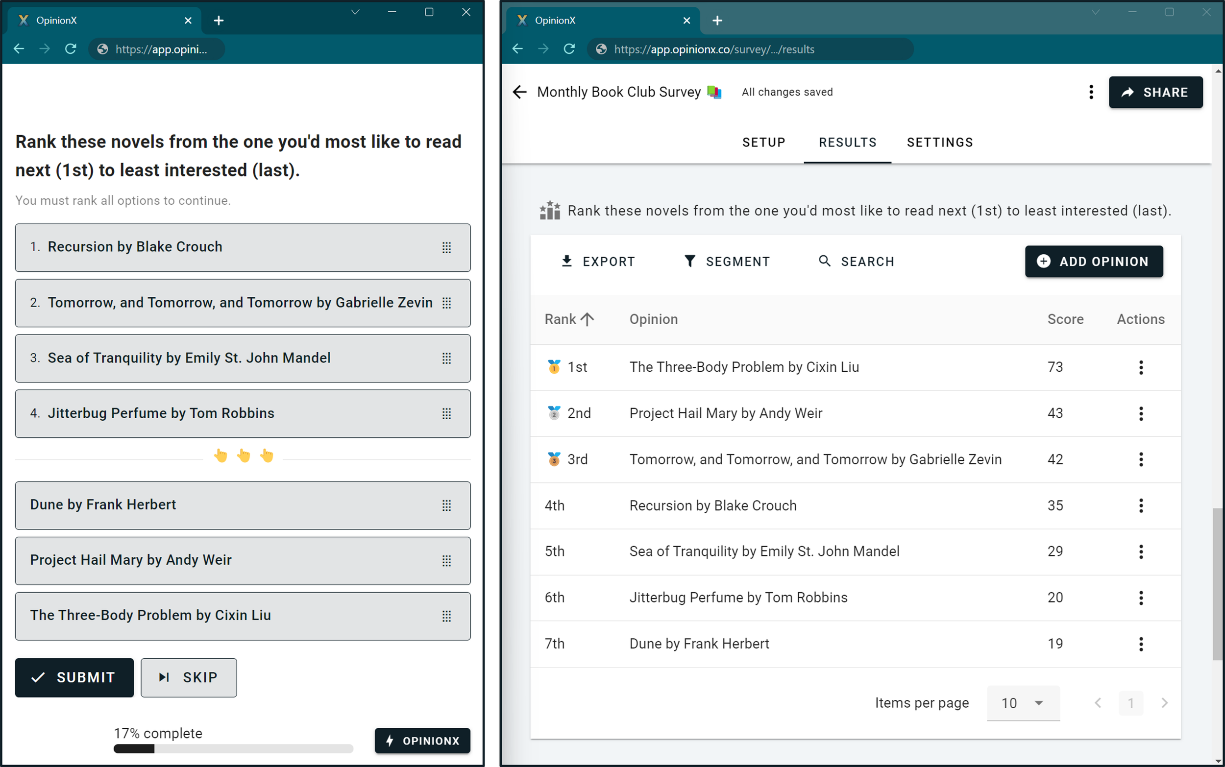Open new tab in left browser window
Screen dimensions: 1225x767
coord(219,20)
